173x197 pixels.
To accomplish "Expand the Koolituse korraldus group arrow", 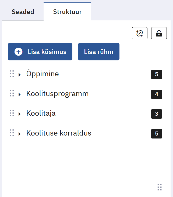I will pos(20,134).
